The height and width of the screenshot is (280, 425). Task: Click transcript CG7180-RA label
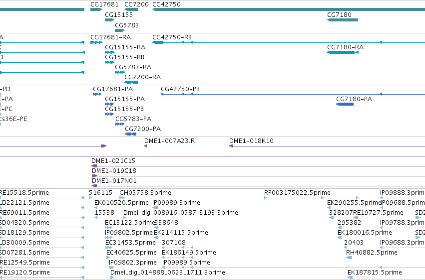coord(345,47)
